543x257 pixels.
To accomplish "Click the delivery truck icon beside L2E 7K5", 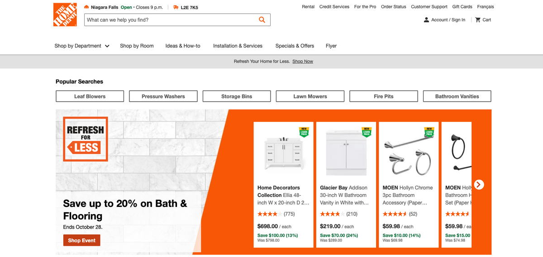I will 176,7.
